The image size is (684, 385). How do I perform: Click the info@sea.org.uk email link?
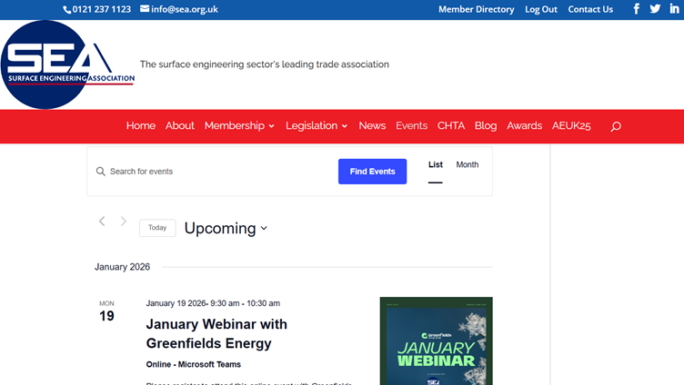[x=184, y=9]
